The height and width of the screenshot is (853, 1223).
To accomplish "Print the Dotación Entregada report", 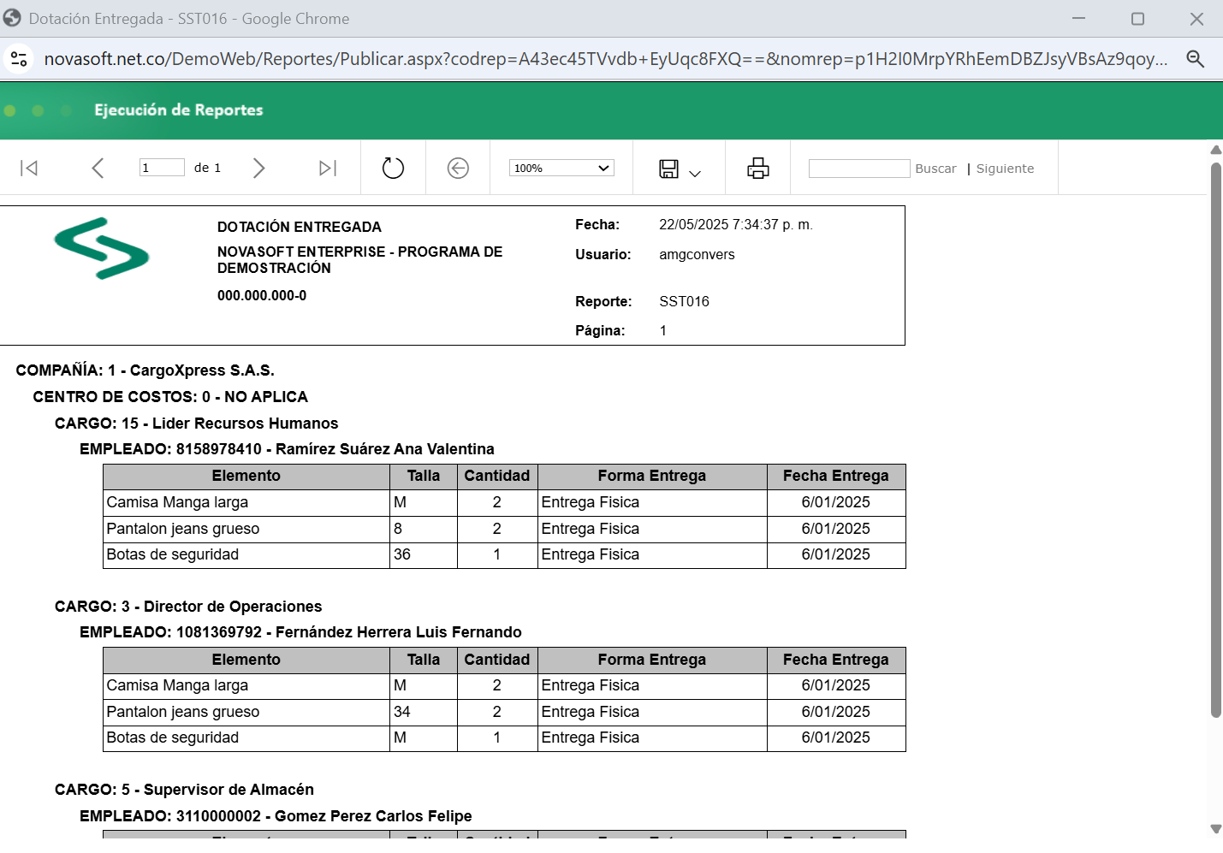I will pyautogui.click(x=757, y=168).
